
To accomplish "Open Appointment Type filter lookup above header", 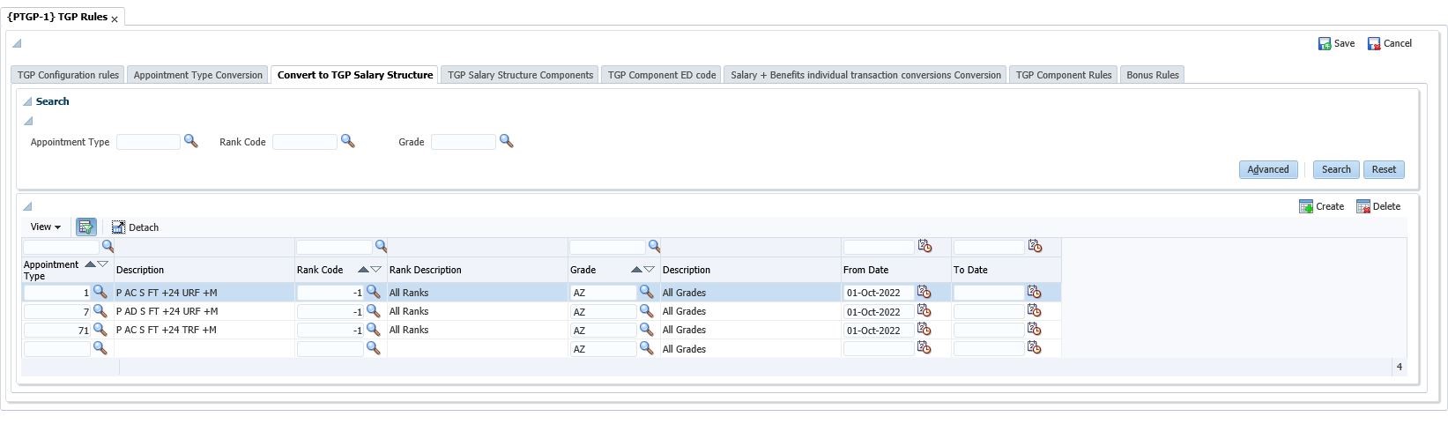I will tap(108, 247).
